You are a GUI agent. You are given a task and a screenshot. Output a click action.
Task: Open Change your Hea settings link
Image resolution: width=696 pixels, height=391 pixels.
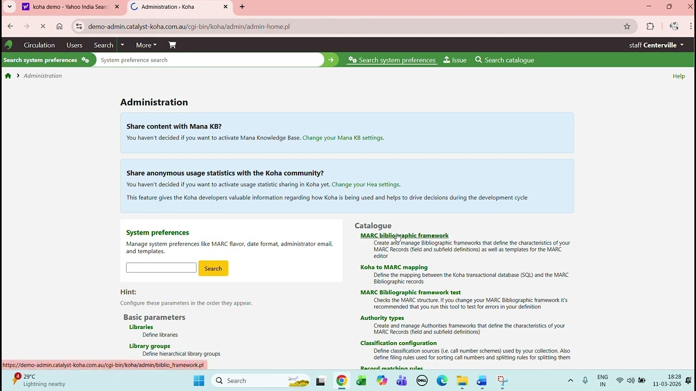(x=365, y=185)
